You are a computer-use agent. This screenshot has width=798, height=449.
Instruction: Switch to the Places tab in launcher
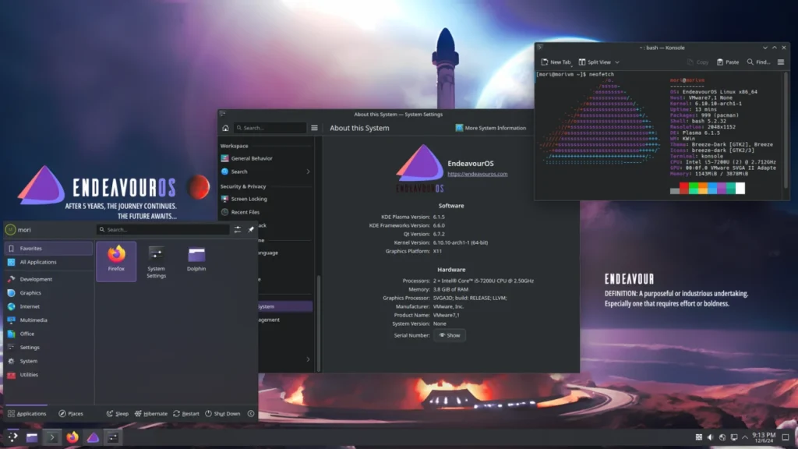[x=71, y=414]
